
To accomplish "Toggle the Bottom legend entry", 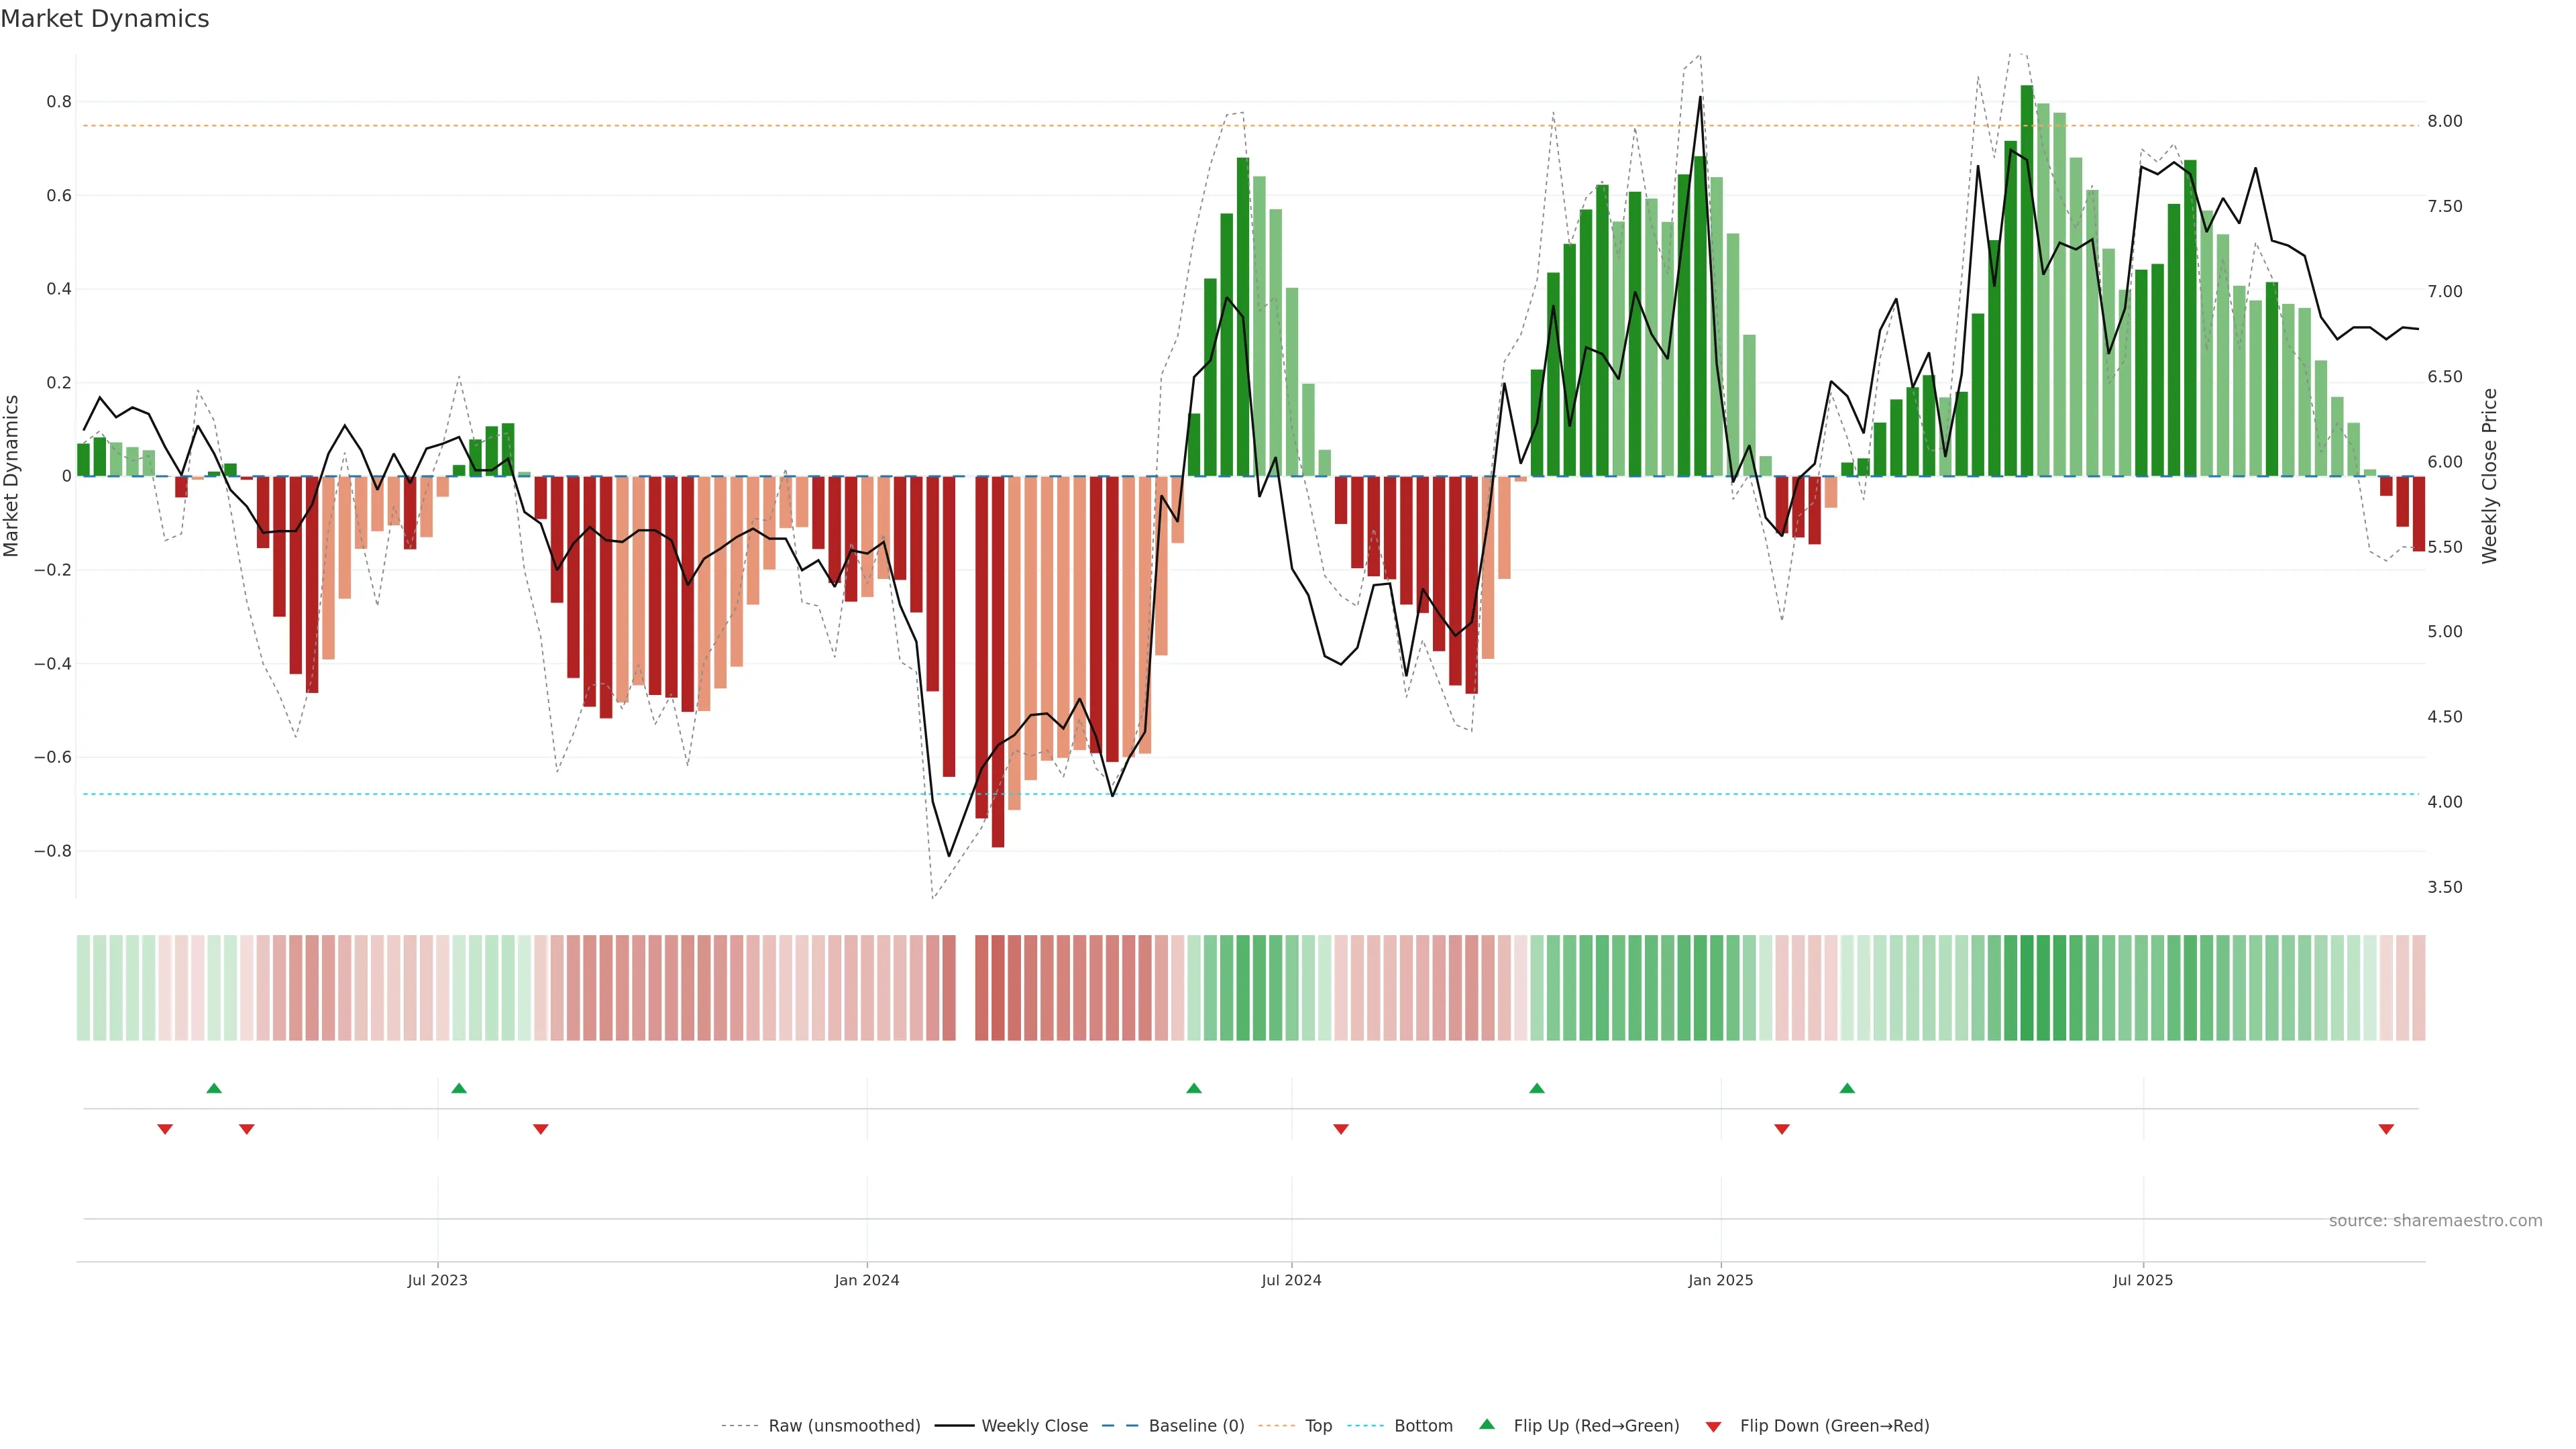I will click(1423, 1425).
